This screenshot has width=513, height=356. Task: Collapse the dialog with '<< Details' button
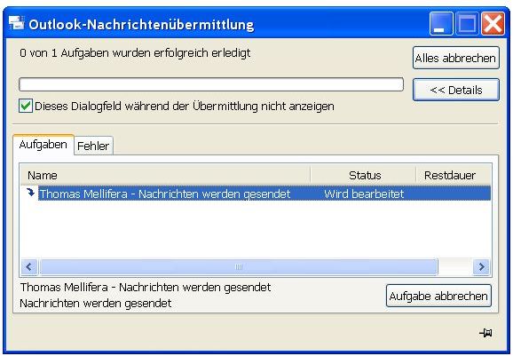coord(456,90)
